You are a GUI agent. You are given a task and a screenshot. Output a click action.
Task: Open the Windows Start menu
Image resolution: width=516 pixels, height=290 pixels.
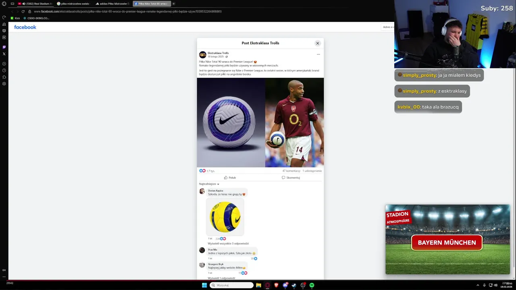click(x=204, y=285)
